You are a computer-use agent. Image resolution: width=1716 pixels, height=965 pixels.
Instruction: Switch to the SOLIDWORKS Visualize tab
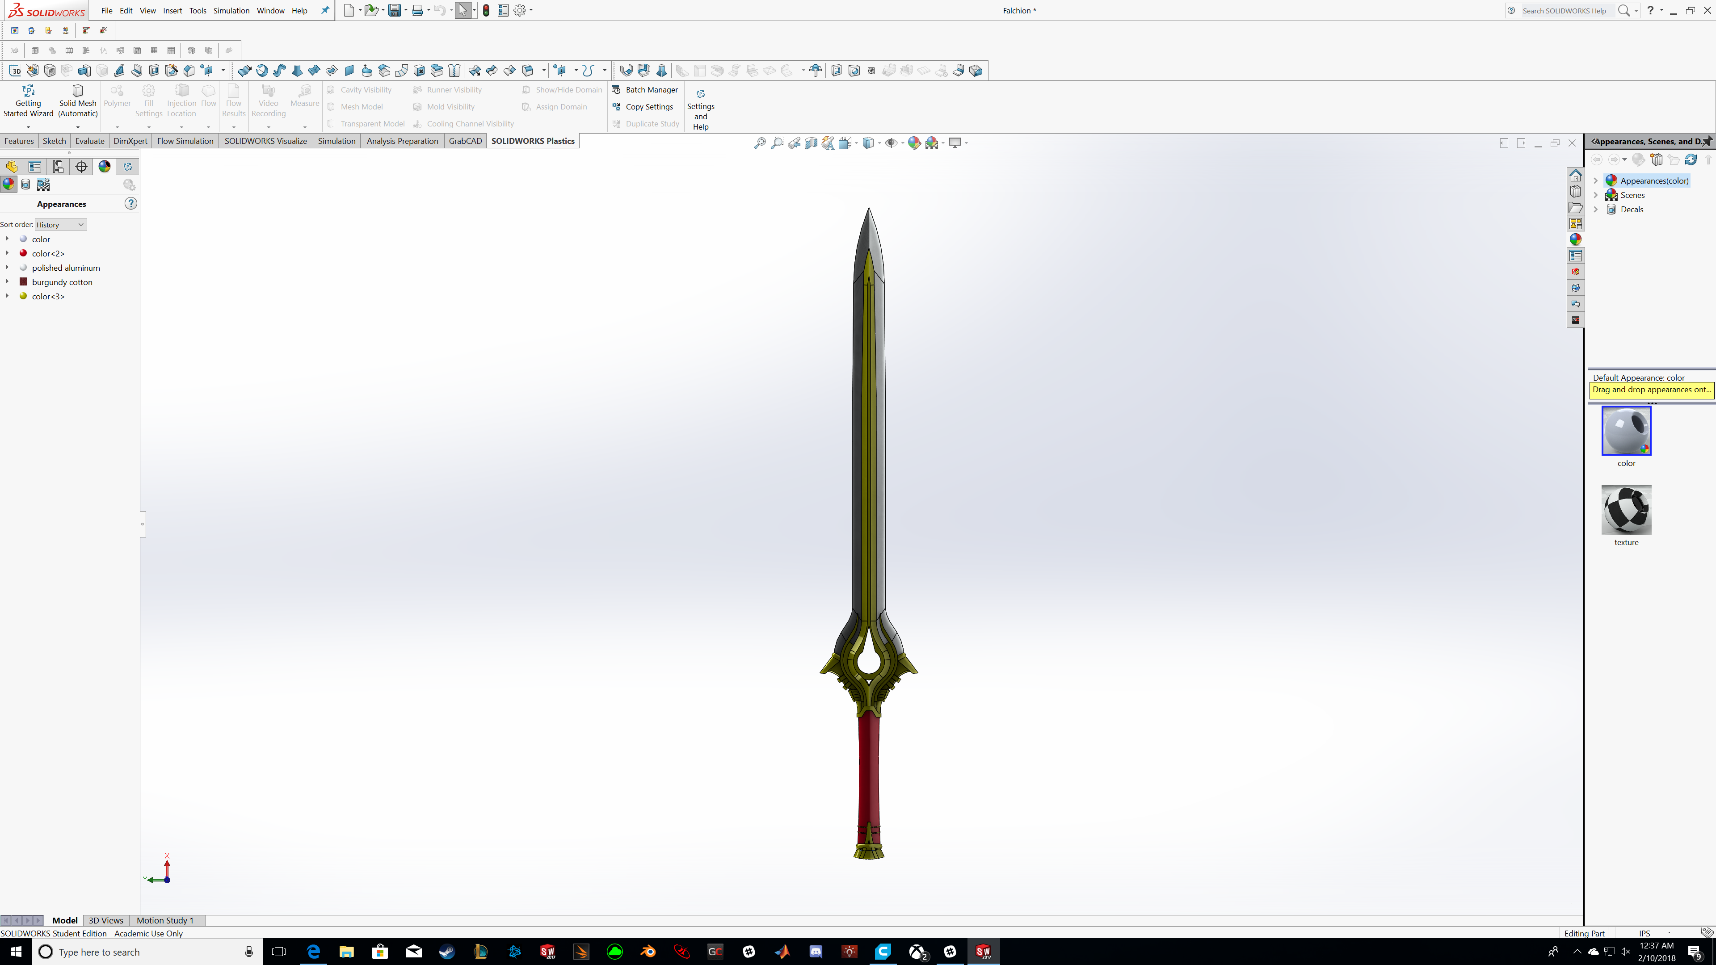(x=266, y=141)
